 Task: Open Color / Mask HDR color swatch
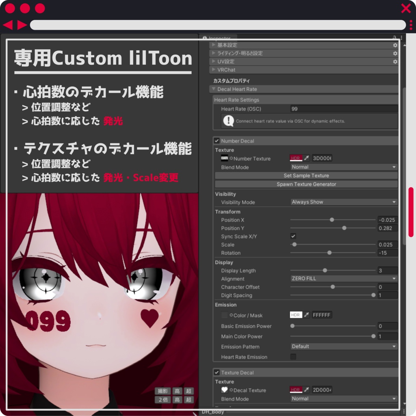pos(296,315)
